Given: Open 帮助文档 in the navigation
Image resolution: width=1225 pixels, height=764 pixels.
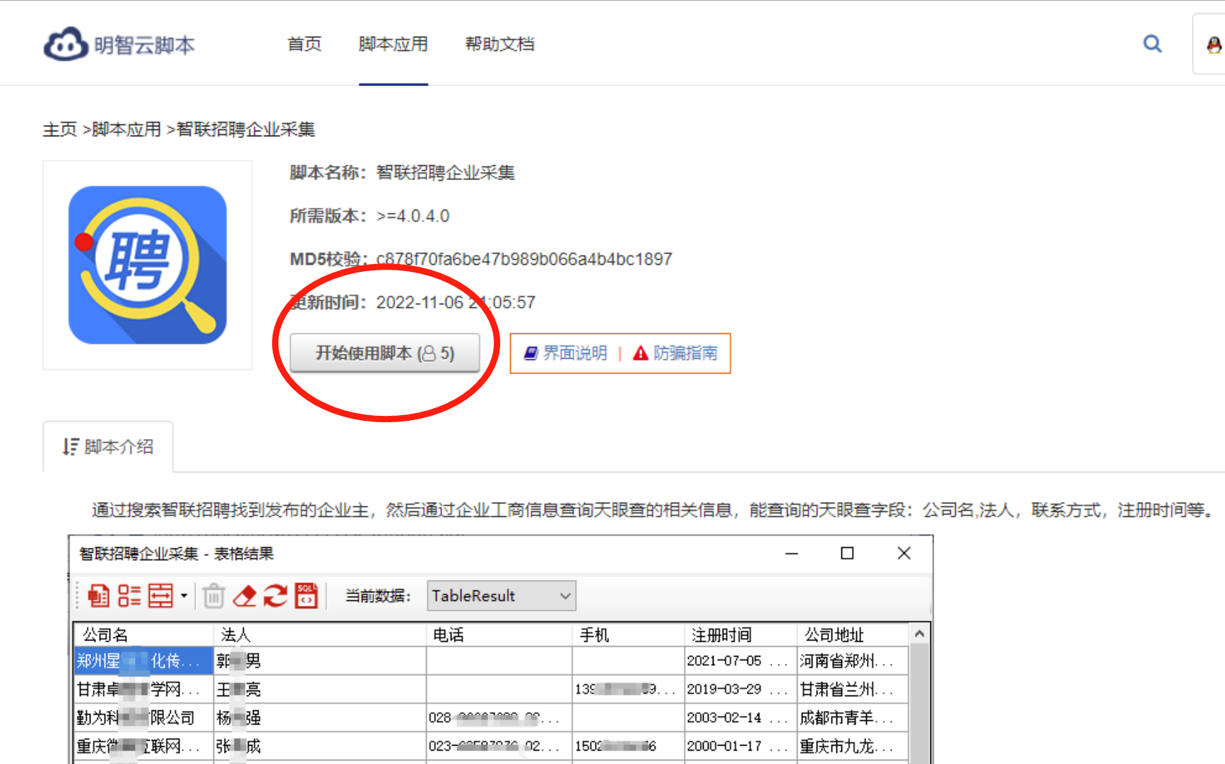Looking at the screenshot, I should [499, 44].
